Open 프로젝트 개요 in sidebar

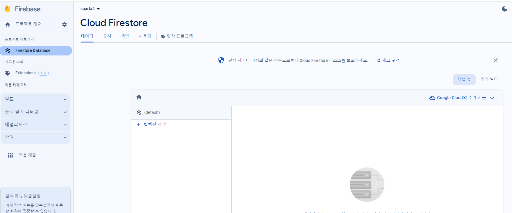click(28, 24)
